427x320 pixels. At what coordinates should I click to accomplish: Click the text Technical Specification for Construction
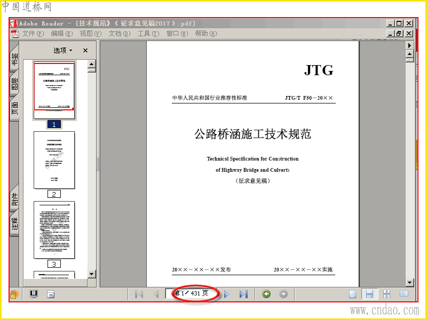tap(252, 158)
